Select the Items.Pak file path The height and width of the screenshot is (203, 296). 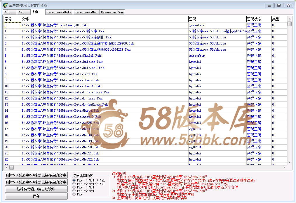tap(60, 80)
